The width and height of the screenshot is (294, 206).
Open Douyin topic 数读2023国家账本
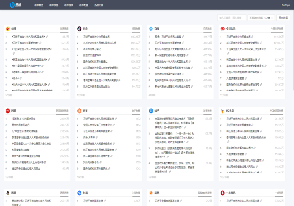pyautogui.click(x=92, y=56)
